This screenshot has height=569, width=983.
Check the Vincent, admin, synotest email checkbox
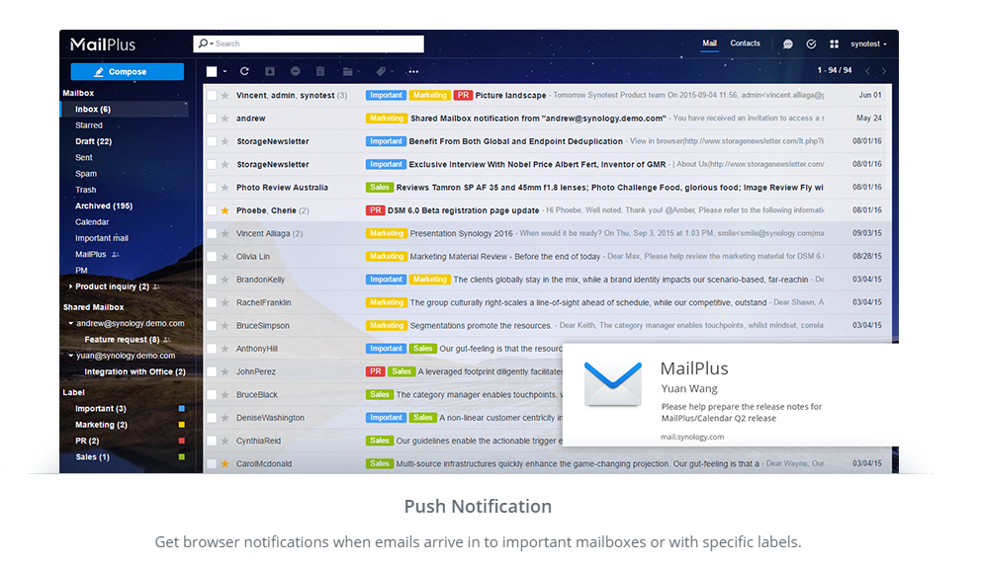coord(212,95)
